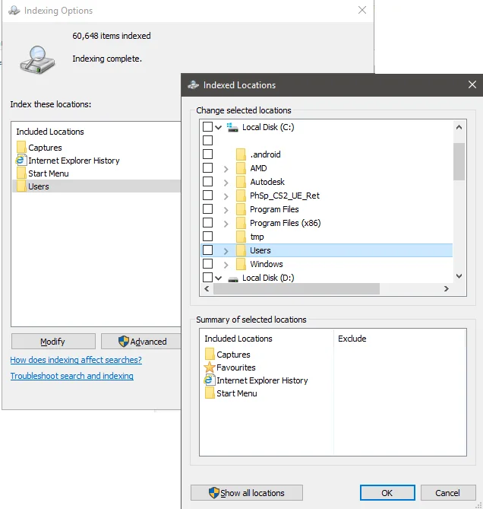Check the tmp folder checkbox

(x=207, y=237)
